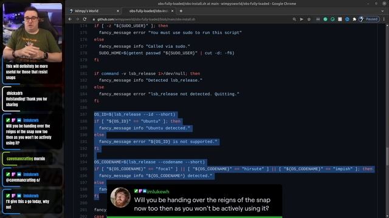Open the white square extension icon
Screen dimensions: 389x218
(x=340, y=19)
